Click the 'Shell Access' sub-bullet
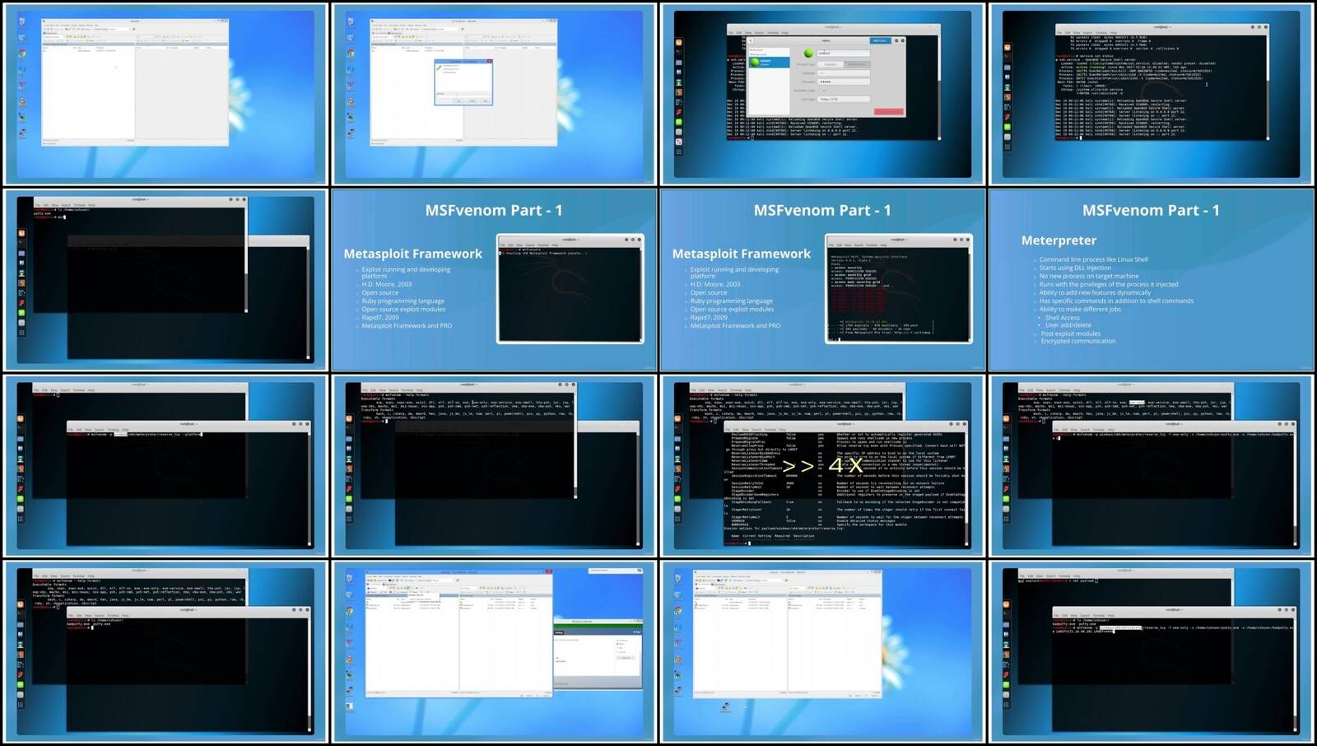This screenshot has width=1317, height=746. click(x=1062, y=318)
